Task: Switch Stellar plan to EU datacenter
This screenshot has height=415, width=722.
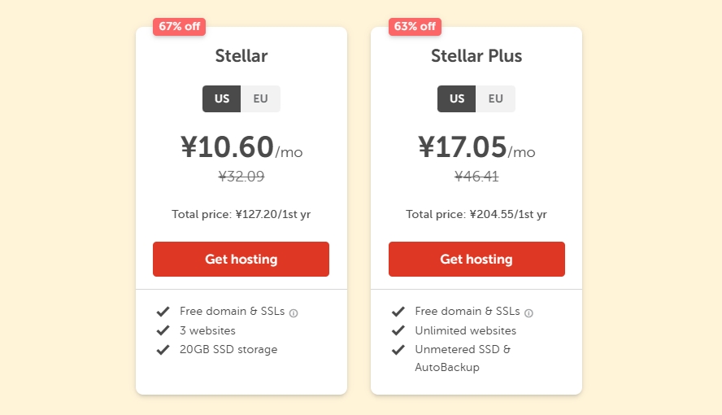Action: tap(260, 98)
